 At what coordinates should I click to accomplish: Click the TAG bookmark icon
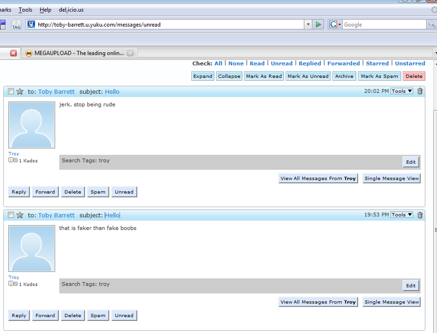tap(16, 25)
